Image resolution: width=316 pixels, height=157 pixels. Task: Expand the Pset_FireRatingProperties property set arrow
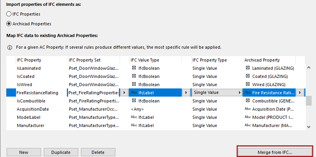coord(124,93)
